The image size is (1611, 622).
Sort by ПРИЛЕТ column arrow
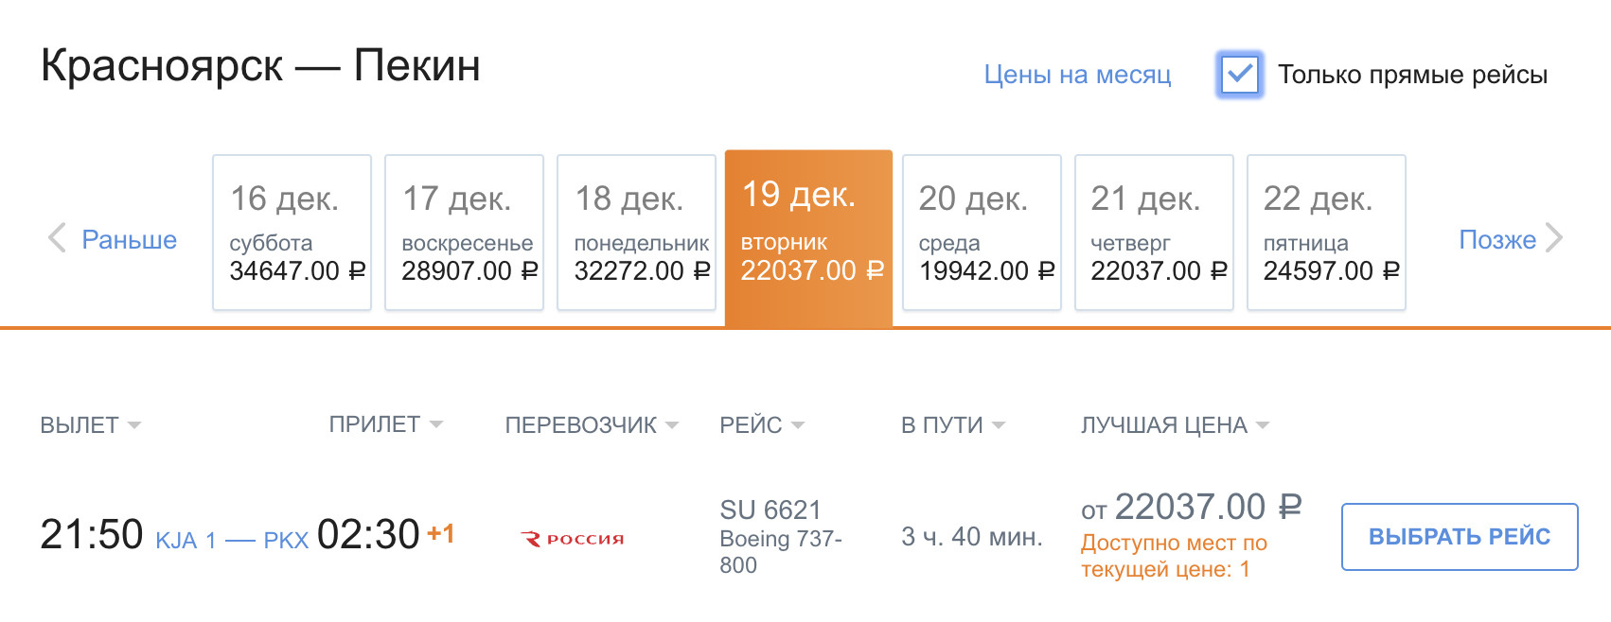(x=436, y=424)
